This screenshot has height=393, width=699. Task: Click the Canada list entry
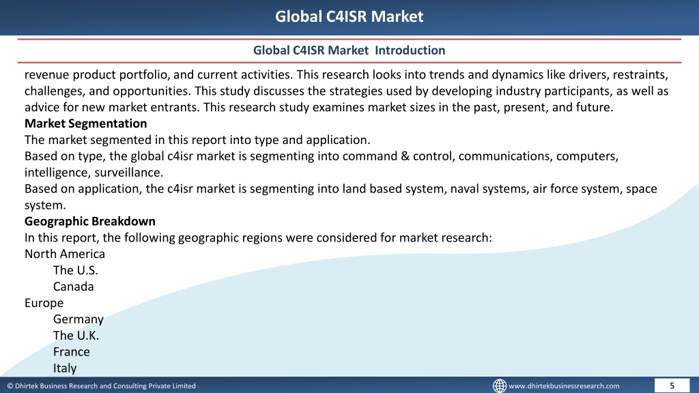click(74, 287)
